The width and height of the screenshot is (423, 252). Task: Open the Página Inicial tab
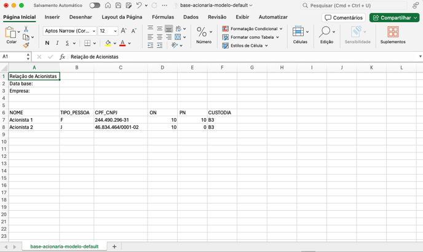(20, 17)
